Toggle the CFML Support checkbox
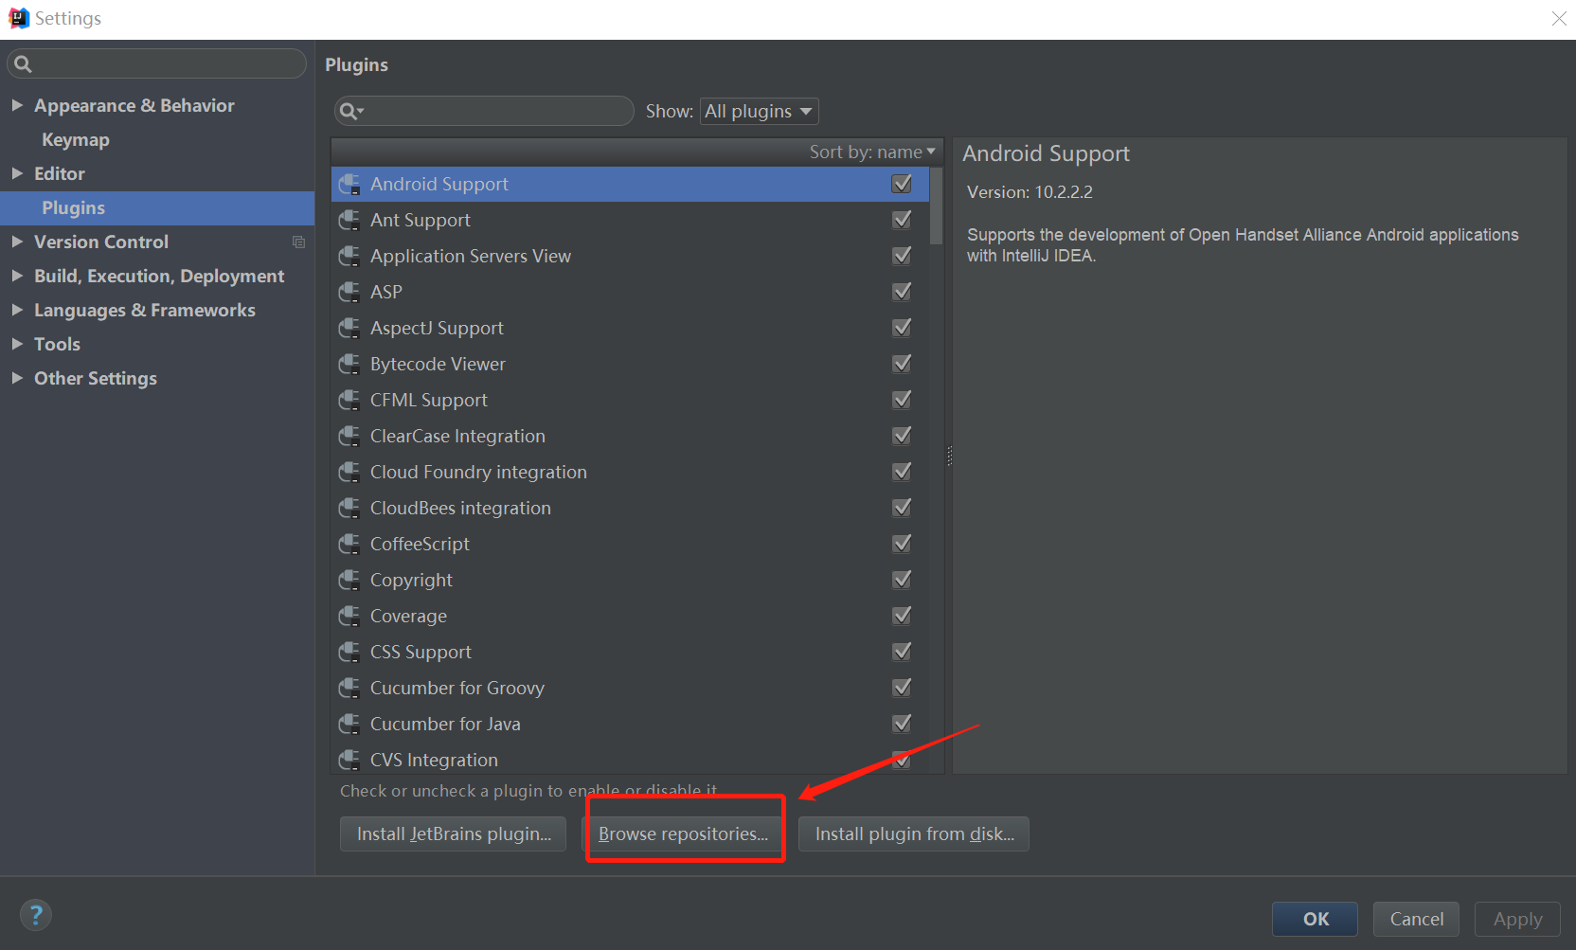 coord(902,400)
